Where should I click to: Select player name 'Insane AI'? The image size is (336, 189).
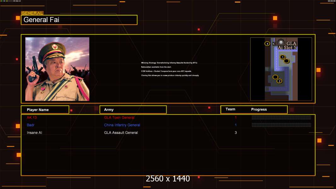coord(34,133)
